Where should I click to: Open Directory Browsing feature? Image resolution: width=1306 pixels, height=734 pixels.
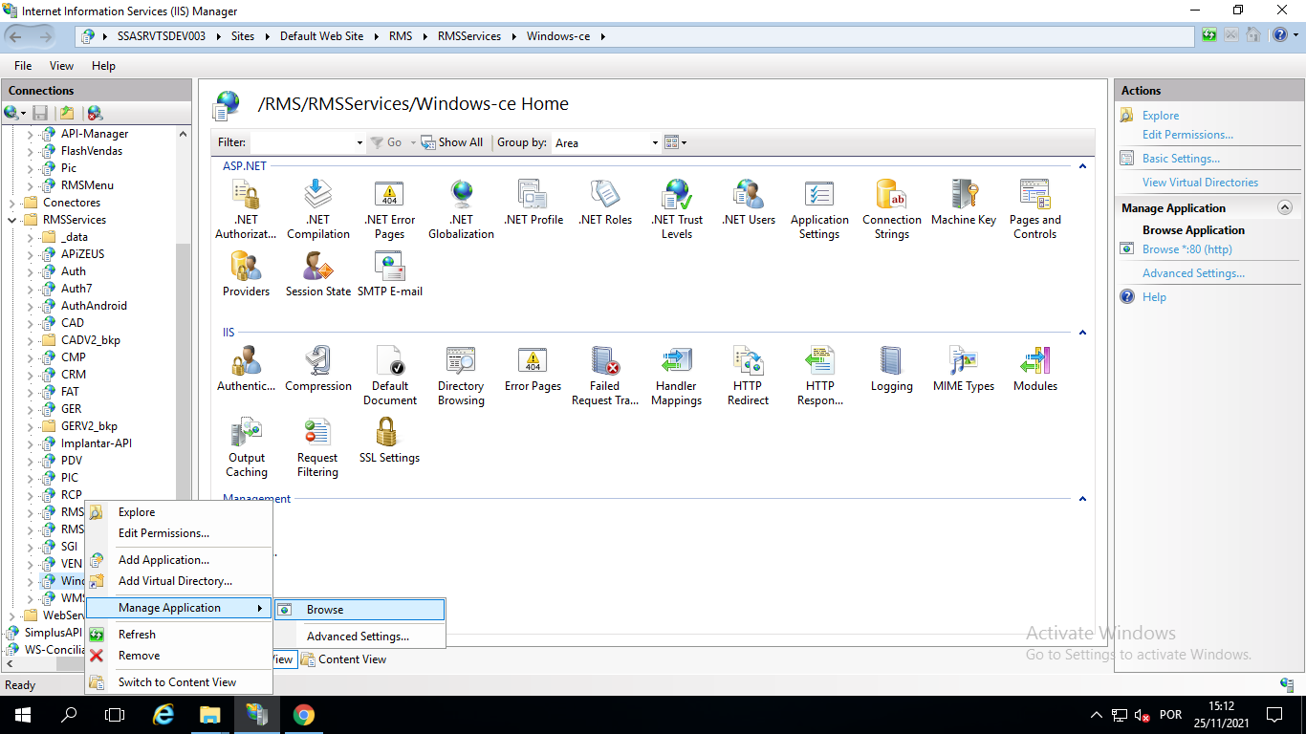461,376
